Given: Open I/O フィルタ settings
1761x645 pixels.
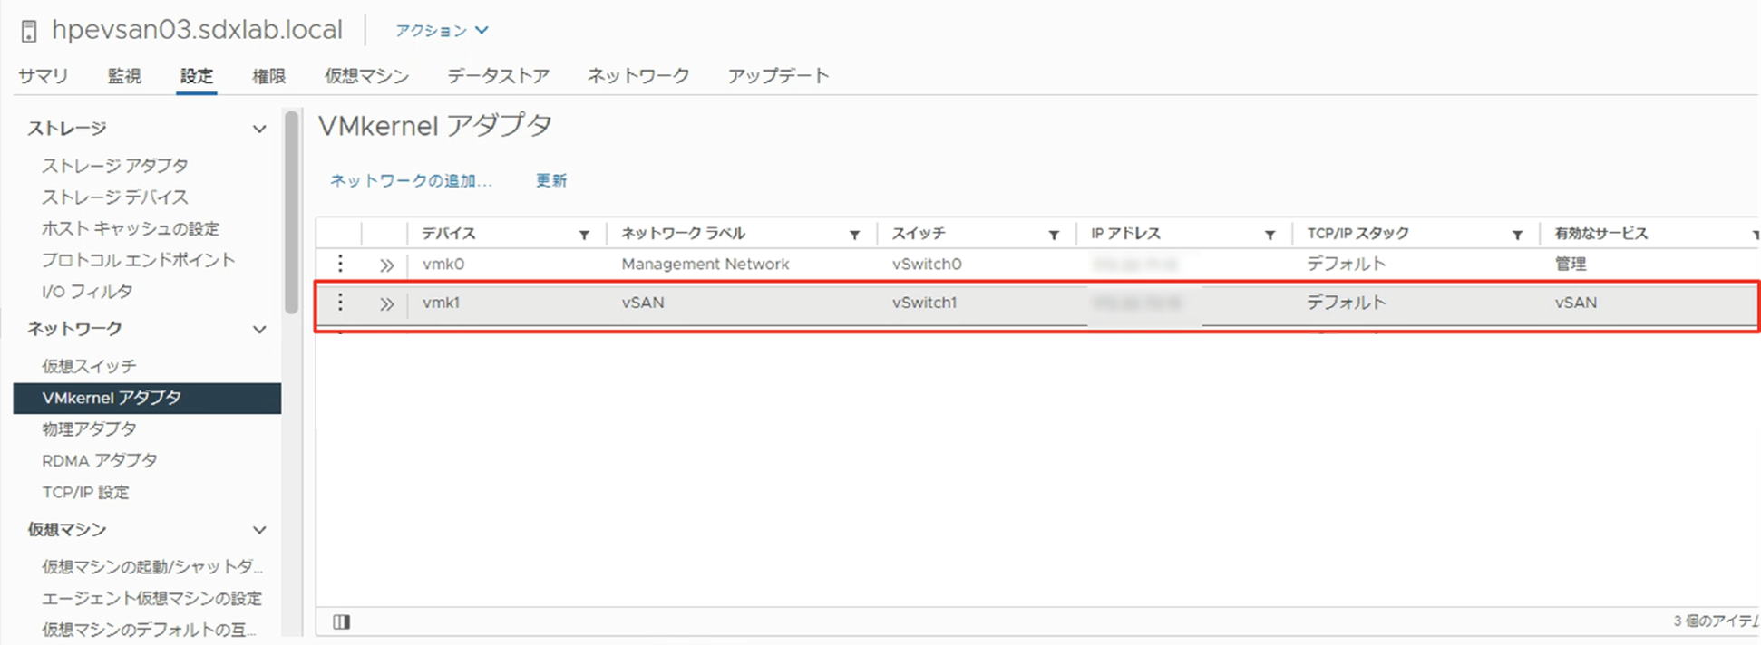Looking at the screenshot, I should [x=87, y=292].
